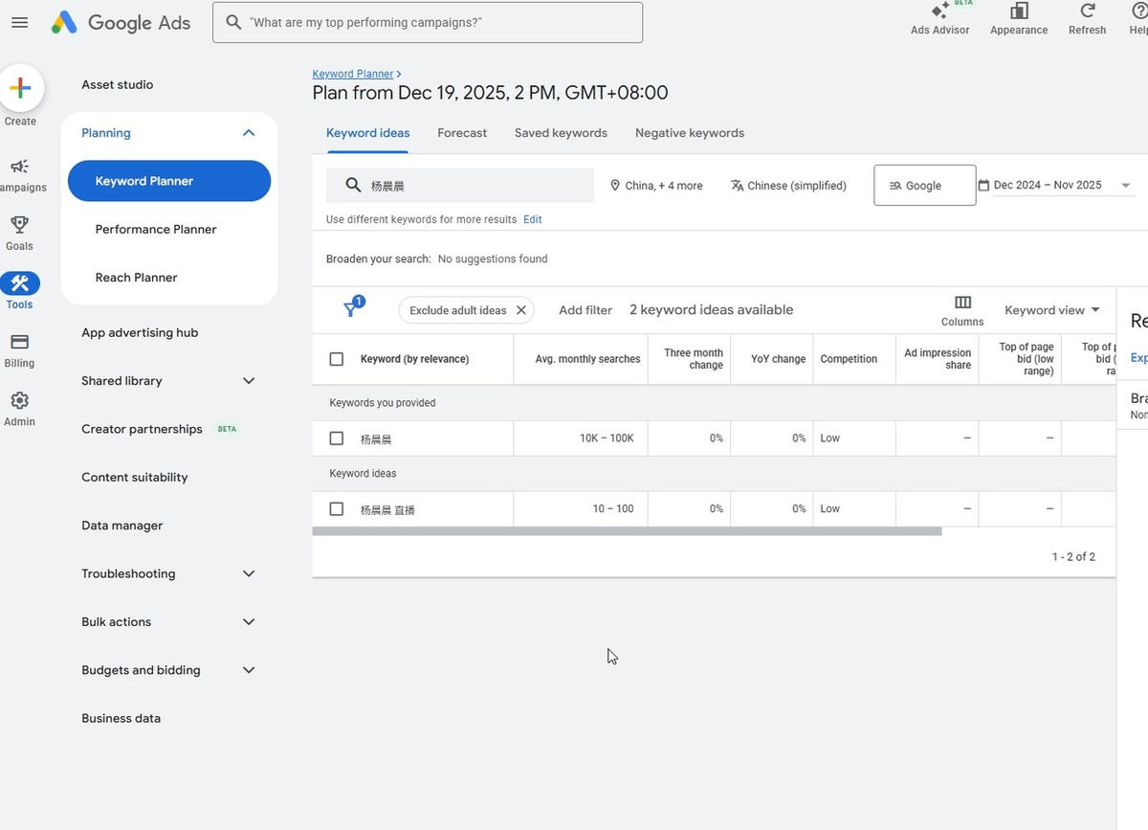Viewport: 1148px width, 830px height.
Task: Open the Appearance settings
Action: [x=1019, y=20]
